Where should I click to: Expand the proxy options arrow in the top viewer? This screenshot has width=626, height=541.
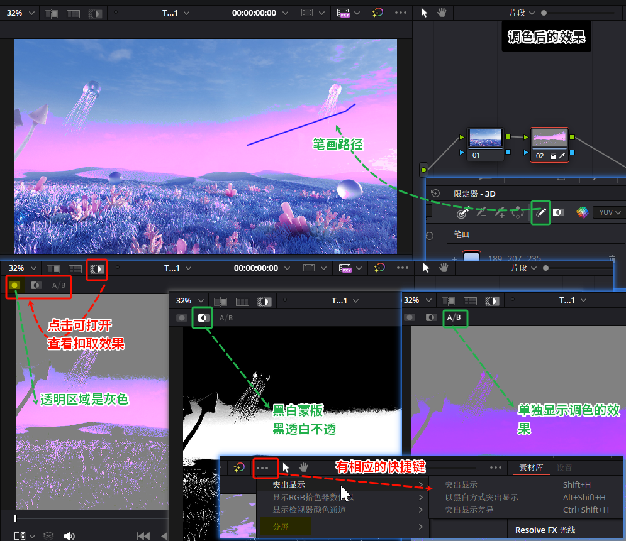click(x=357, y=13)
